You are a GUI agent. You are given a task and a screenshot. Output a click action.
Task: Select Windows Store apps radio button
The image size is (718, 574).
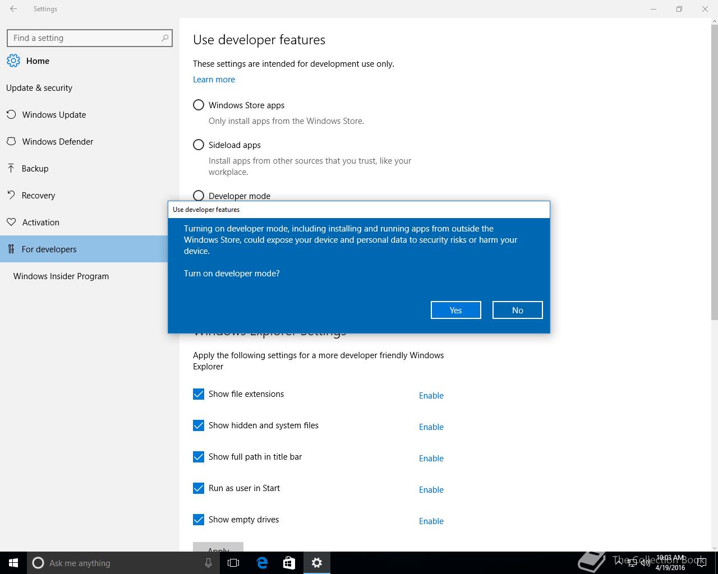point(199,105)
